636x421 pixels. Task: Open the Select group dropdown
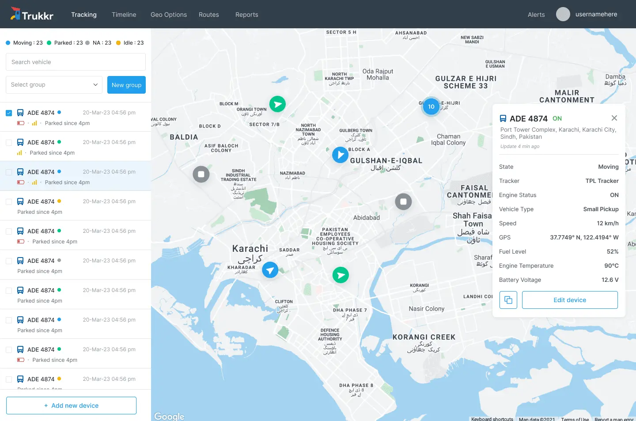tap(53, 84)
